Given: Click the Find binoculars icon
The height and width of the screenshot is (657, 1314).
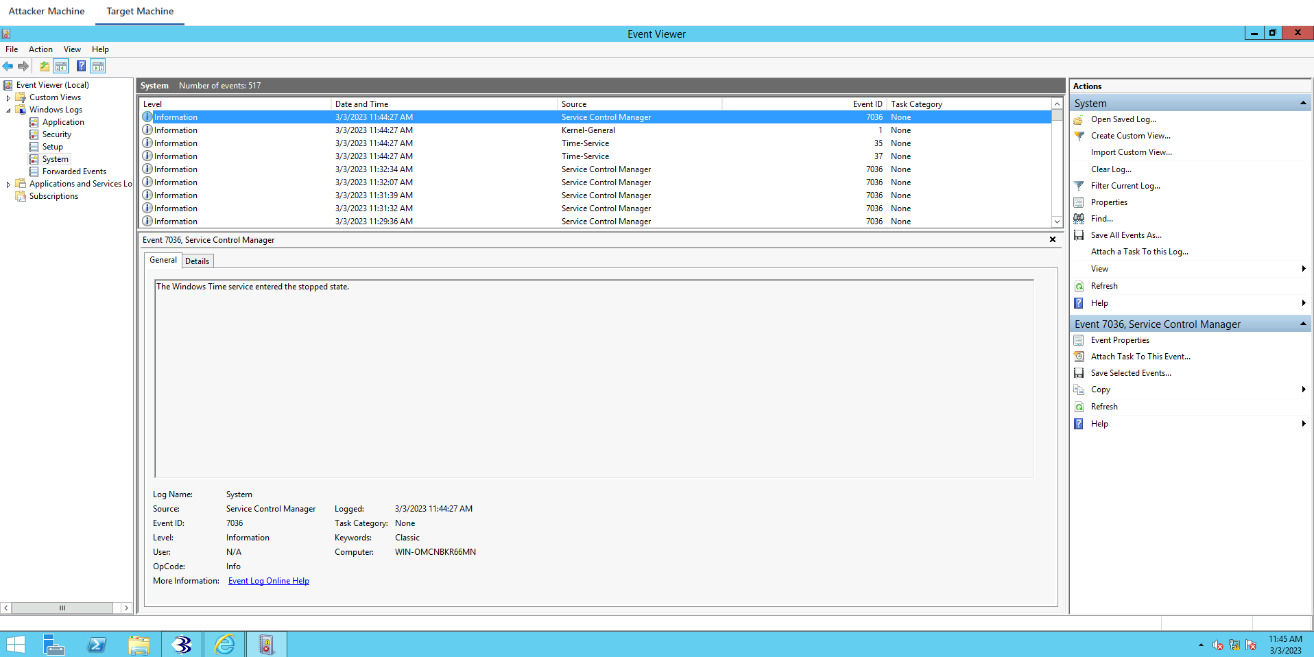Looking at the screenshot, I should click(1079, 219).
